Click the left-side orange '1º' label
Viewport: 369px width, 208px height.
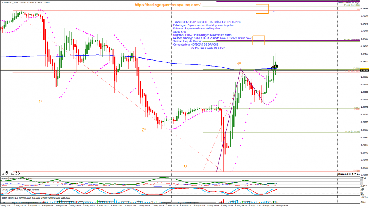(x=40, y=101)
